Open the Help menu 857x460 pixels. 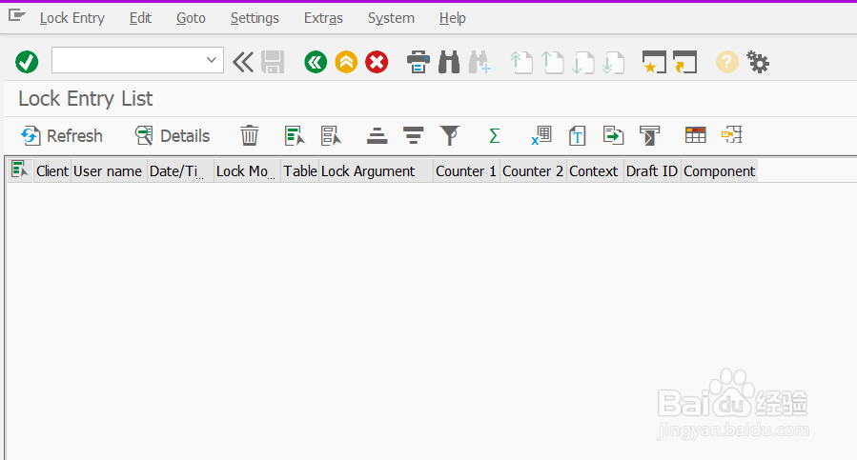point(453,18)
